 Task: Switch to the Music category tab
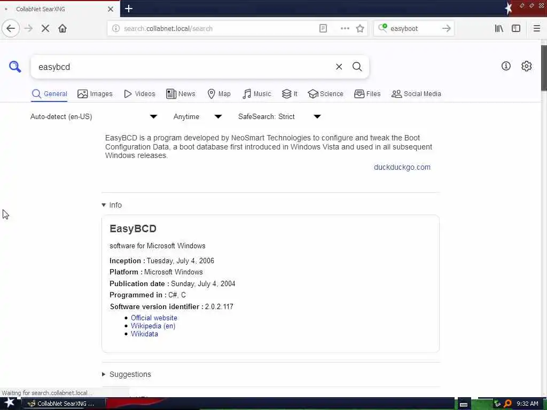coord(257,94)
